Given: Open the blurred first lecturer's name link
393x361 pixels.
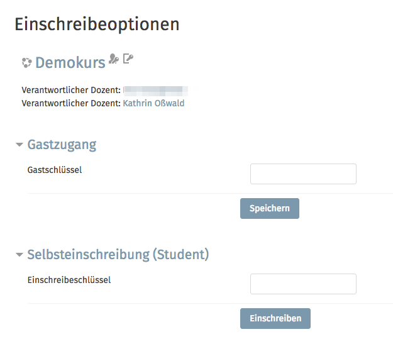Looking at the screenshot, I should 155,91.
